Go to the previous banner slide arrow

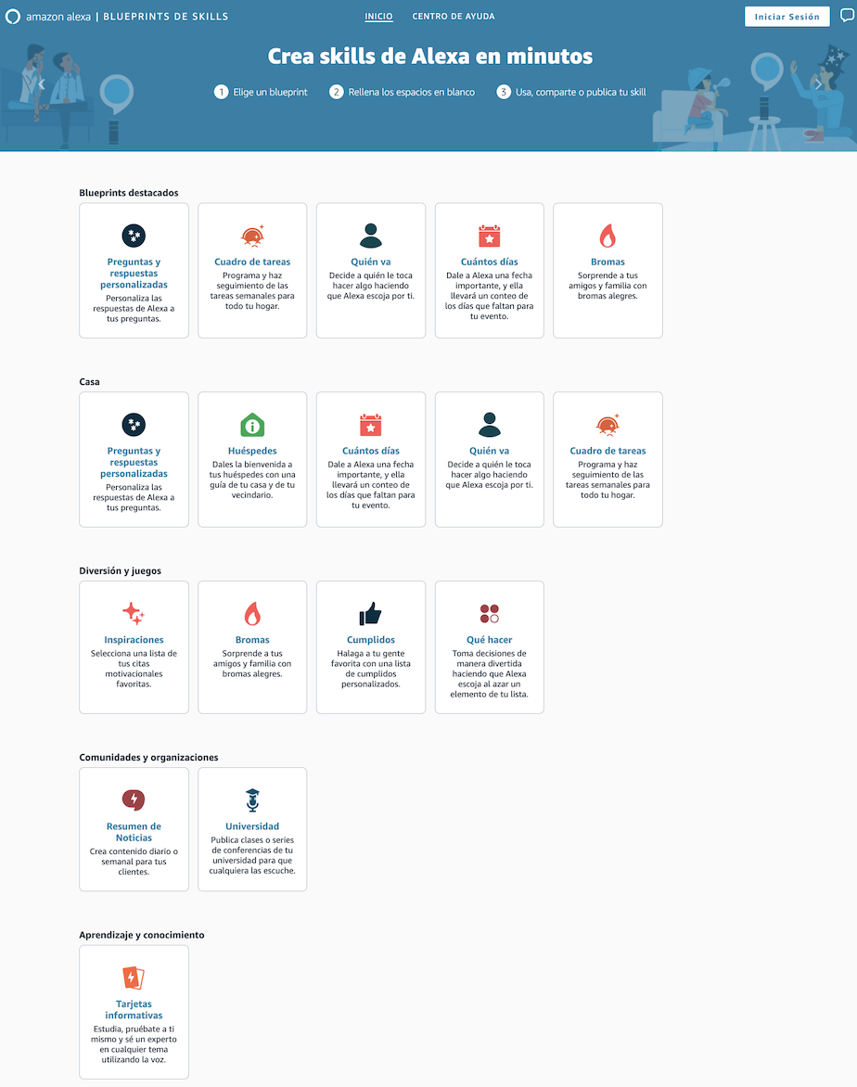41,83
